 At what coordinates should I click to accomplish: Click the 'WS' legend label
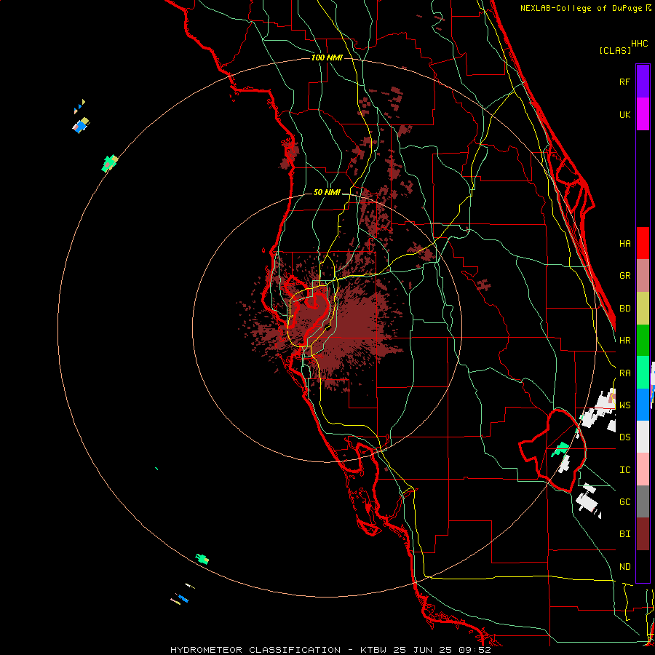click(624, 405)
